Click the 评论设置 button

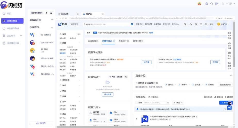coord(108,94)
